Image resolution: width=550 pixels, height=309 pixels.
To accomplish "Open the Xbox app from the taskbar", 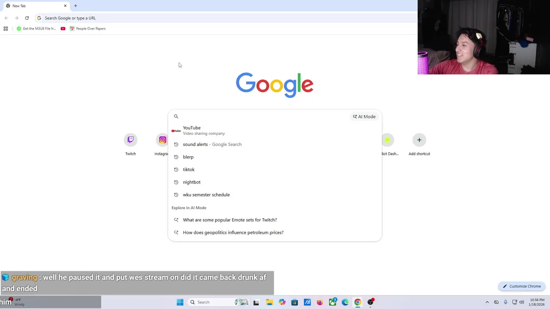I will (x=333, y=302).
